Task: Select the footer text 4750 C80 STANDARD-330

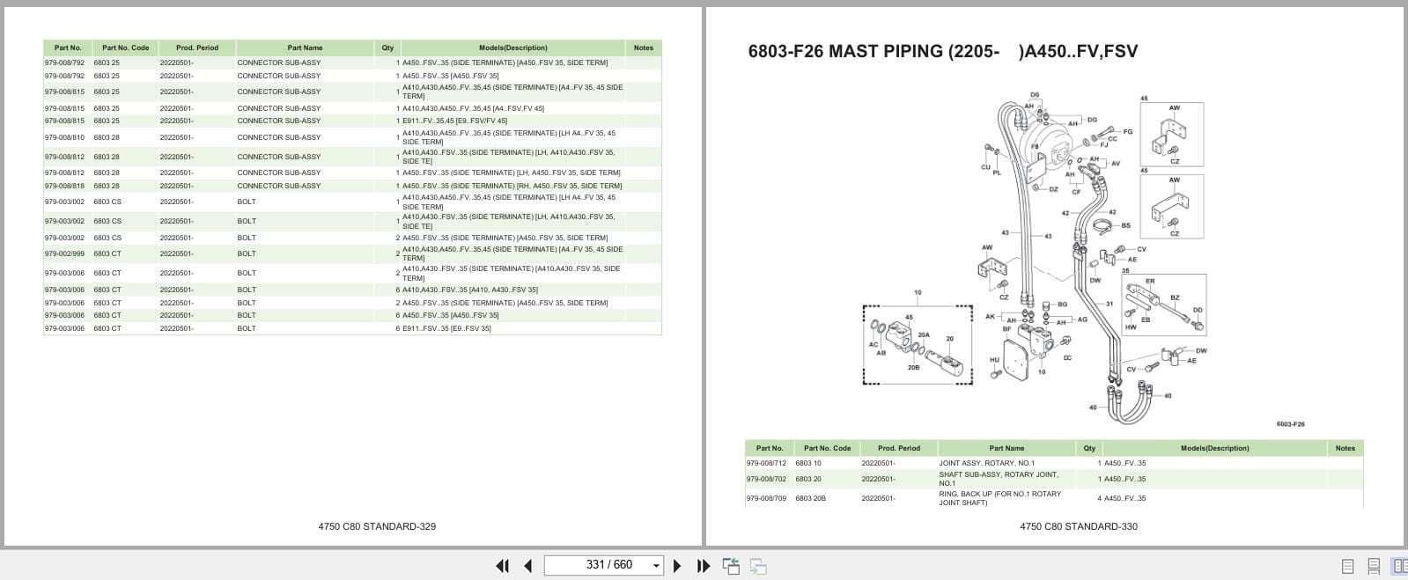Action: (x=1079, y=526)
